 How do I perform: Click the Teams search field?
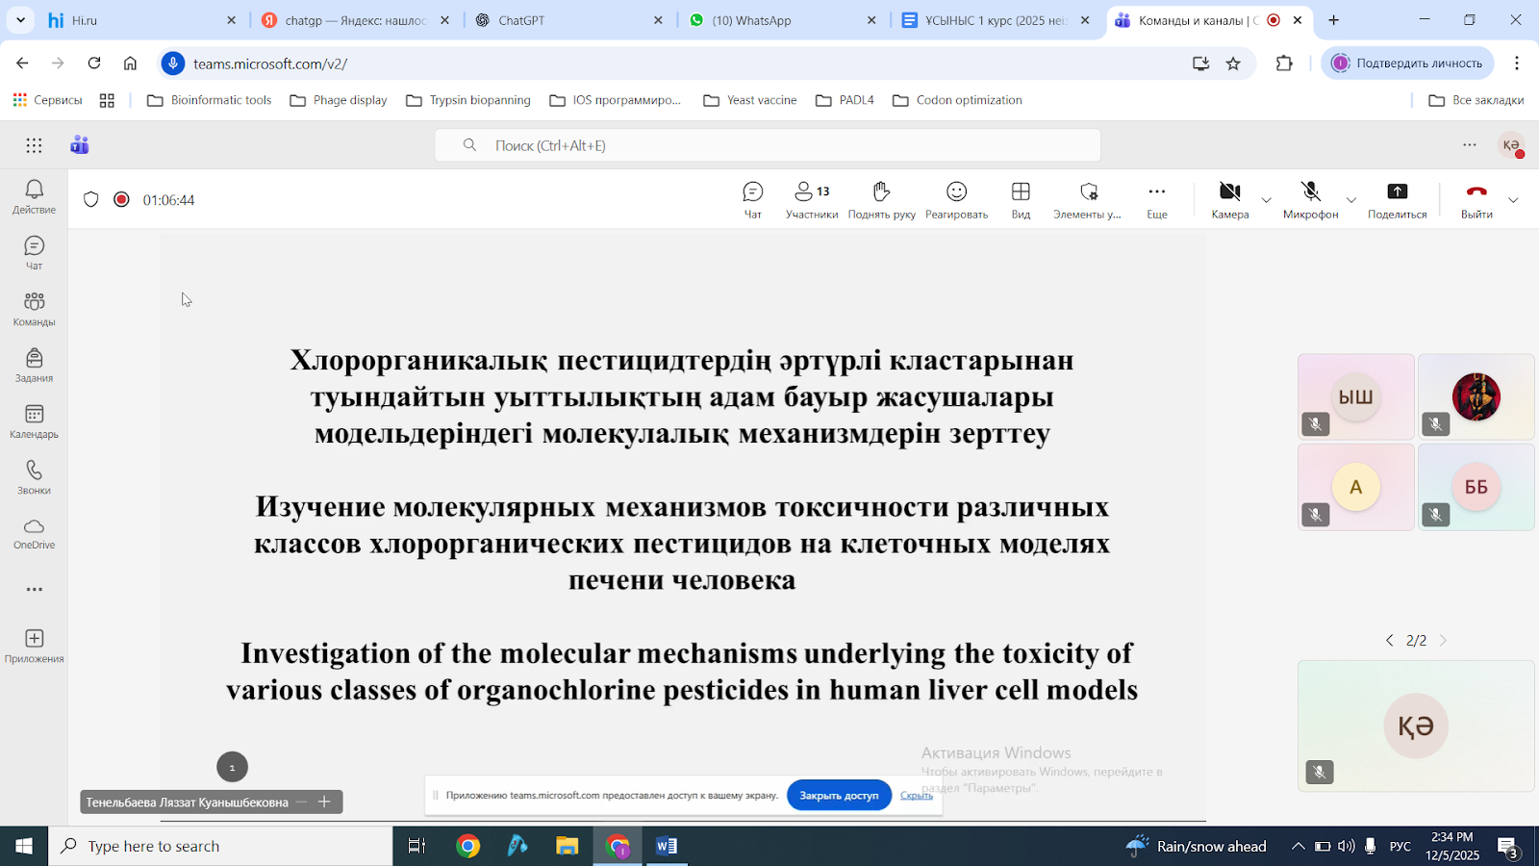coord(767,145)
